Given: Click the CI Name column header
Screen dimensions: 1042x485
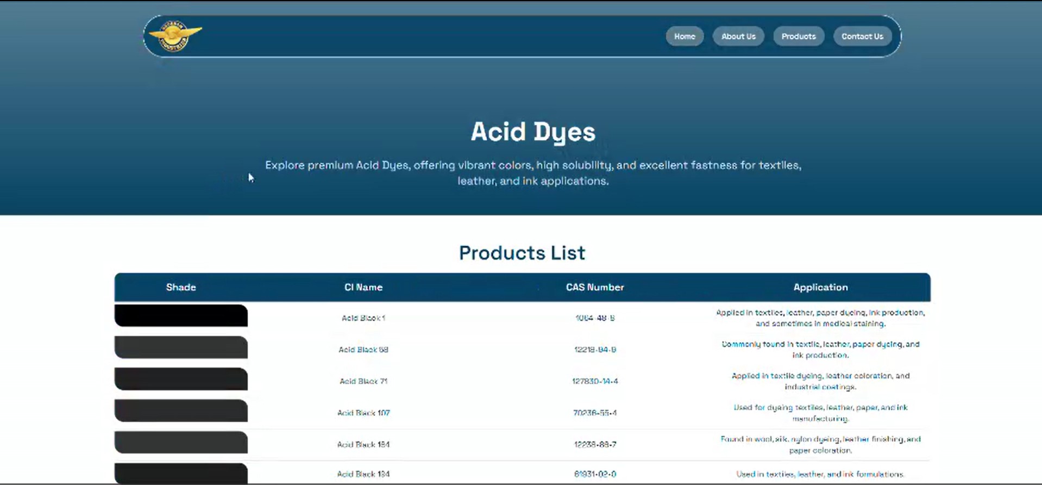Looking at the screenshot, I should [x=363, y=287].
